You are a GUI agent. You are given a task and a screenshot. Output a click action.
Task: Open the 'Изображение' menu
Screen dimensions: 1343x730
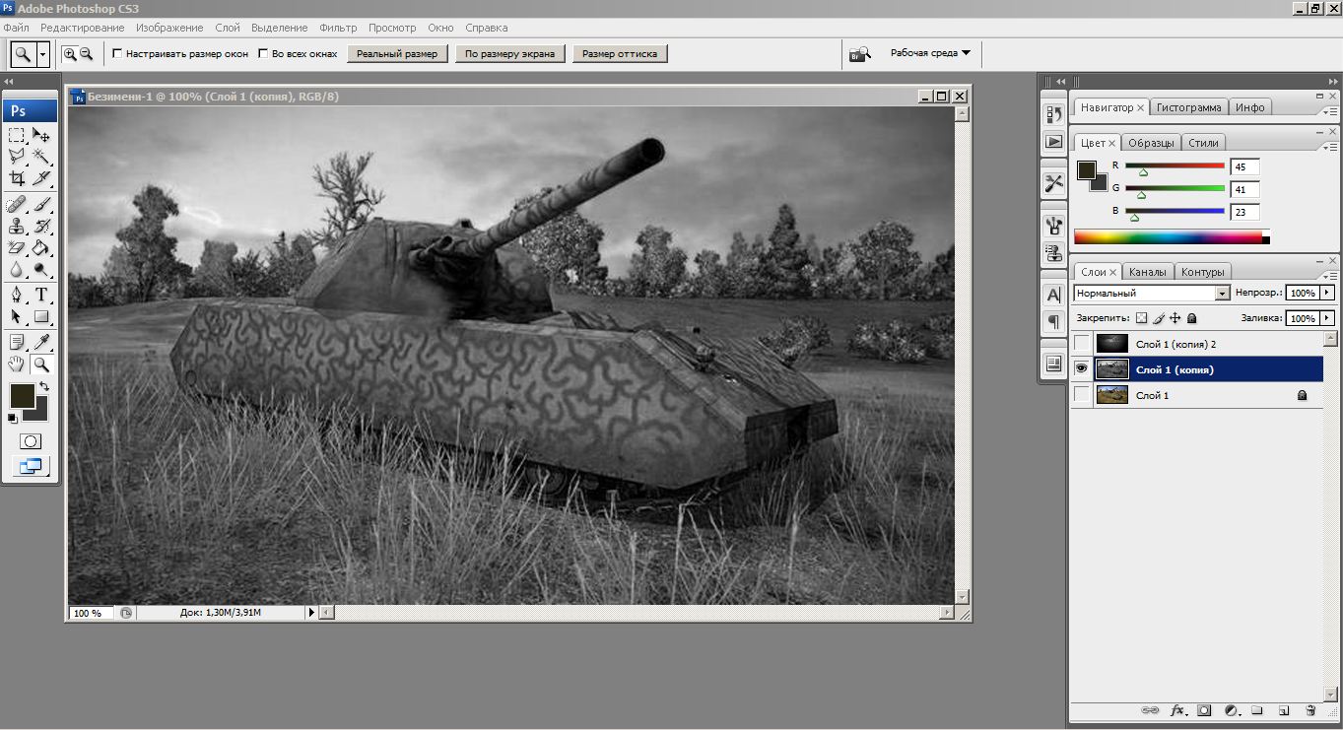coord(169,28)
